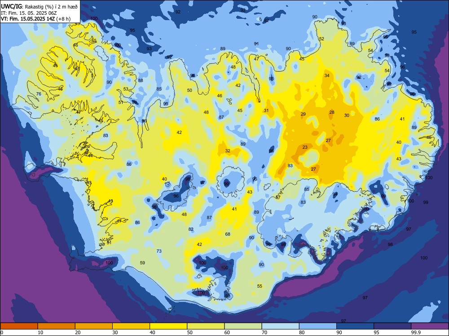This screenshot has height=336, width=449.
Task: Click the humidity value 32 on the map
Action: pyautogui.click(x=228, y=151)
